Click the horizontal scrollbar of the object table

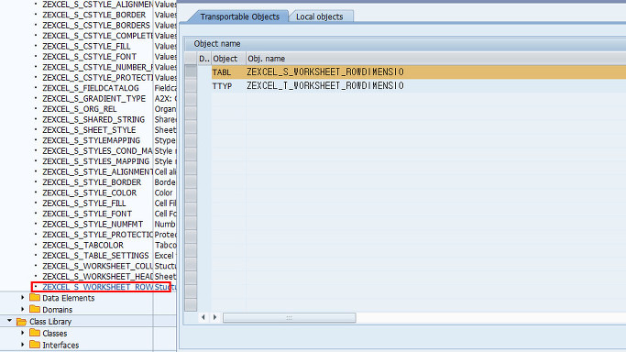coord(289,318)
